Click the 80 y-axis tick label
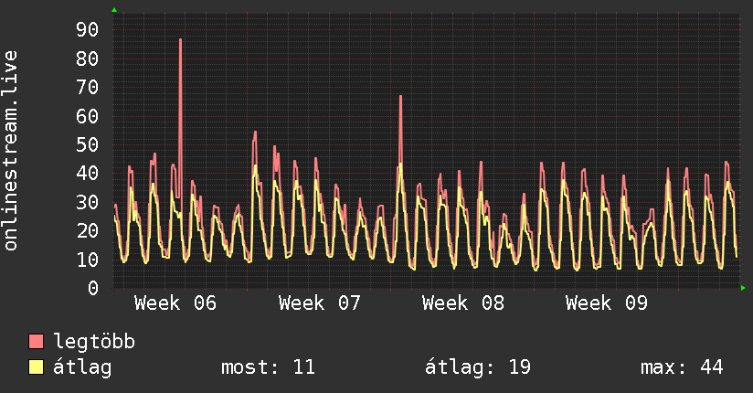753x393 pixels. (87, 58)
